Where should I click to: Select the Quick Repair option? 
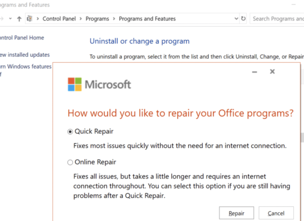70,132
